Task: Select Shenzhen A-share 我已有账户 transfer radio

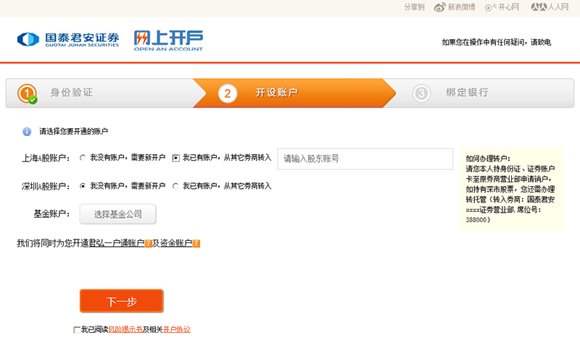Action: point(175,186)
